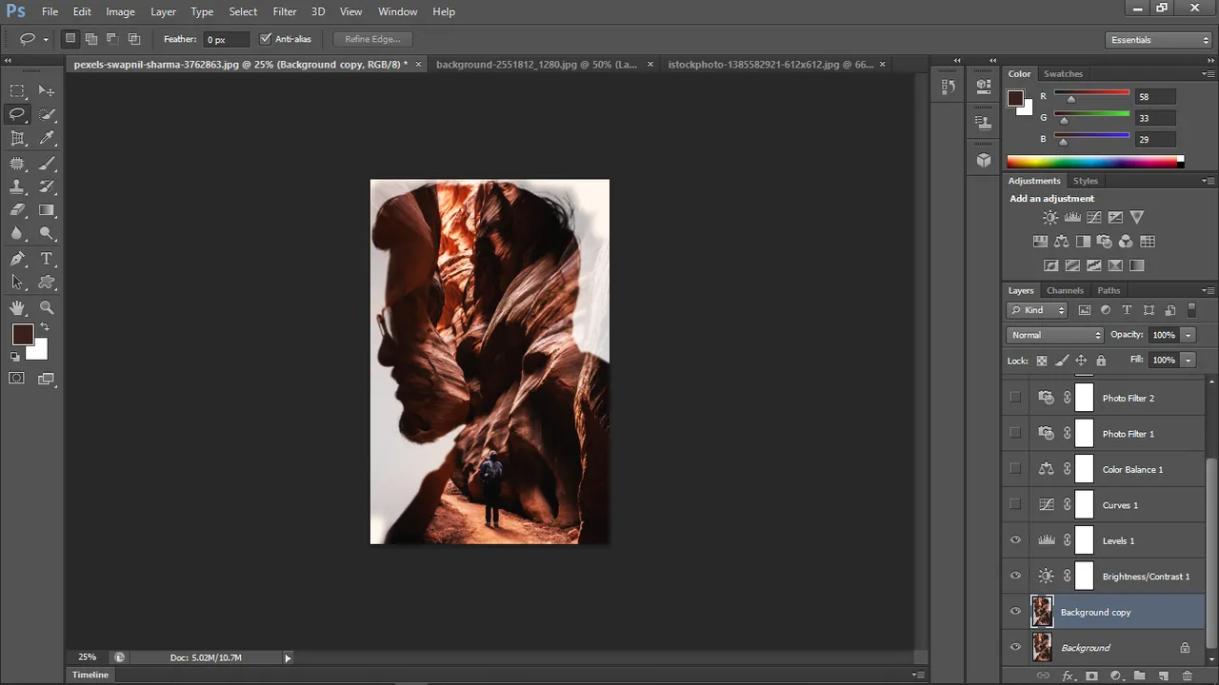Open the Image menu
The image size is (1219, 685).
[120, 11]
